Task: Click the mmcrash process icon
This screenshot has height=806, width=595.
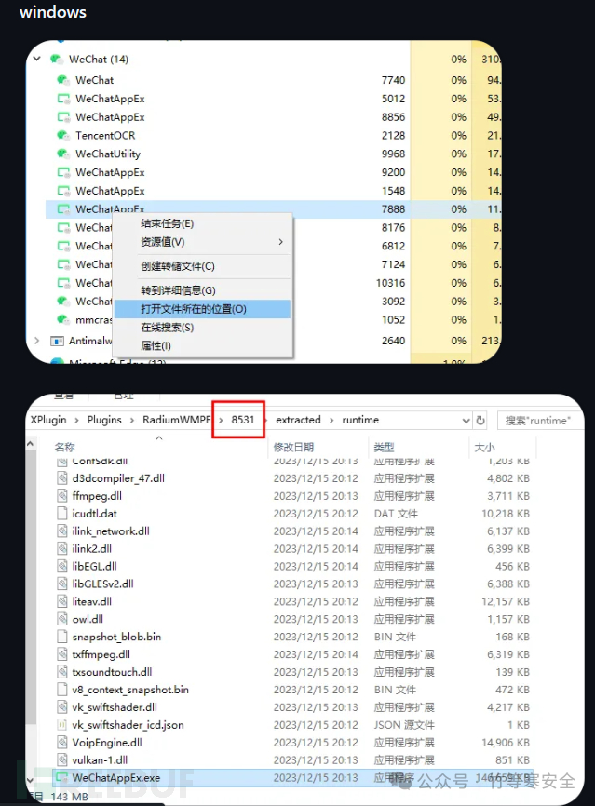Action: point(63,320)
